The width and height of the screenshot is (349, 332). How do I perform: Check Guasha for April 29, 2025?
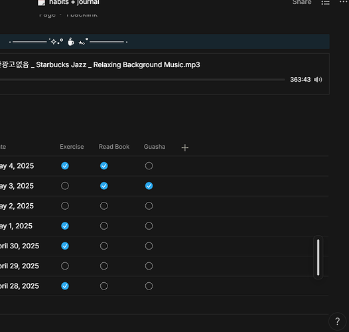coord(149,266)
